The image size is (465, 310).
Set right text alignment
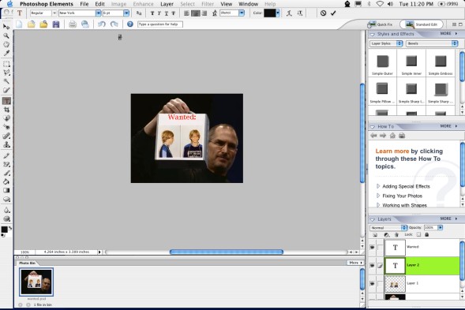point(204,13)
